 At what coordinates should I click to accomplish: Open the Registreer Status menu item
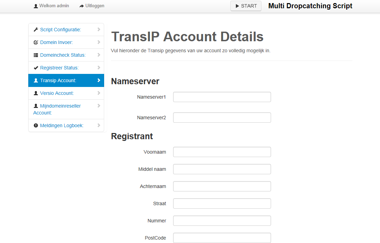[59, 68]
